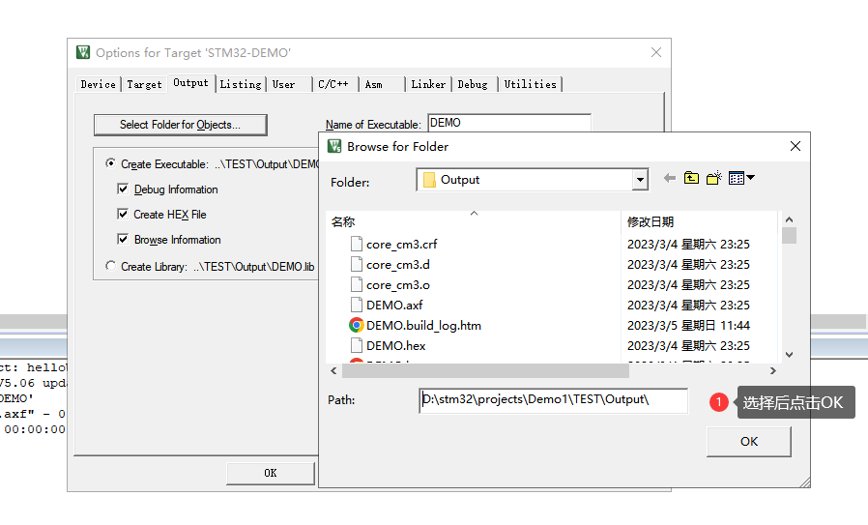Select file name core_cm3.o
The height and width of the screenshot is (525, 868).
click(x=398, y=284)
